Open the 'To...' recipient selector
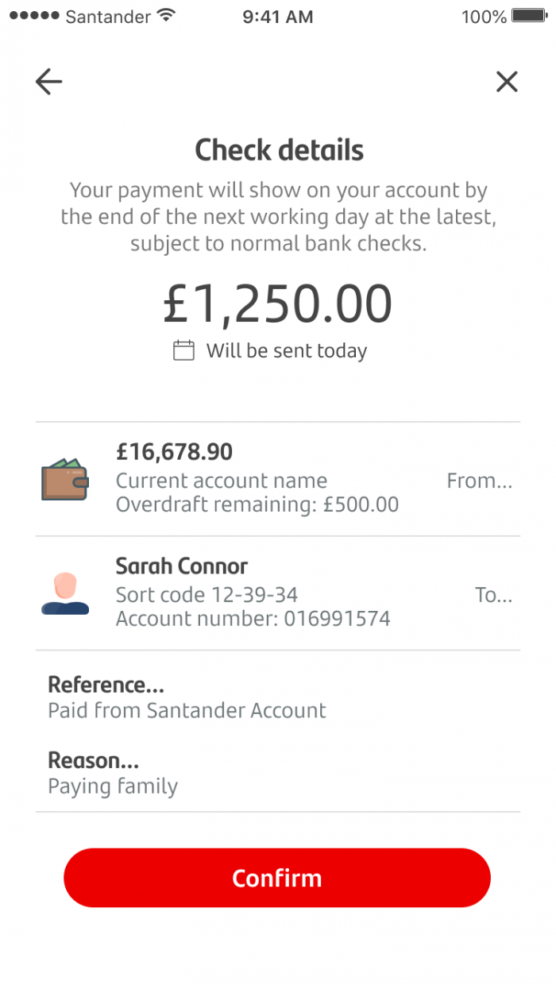This screenshot has width=556, height=989. click(x=493, y=595)
